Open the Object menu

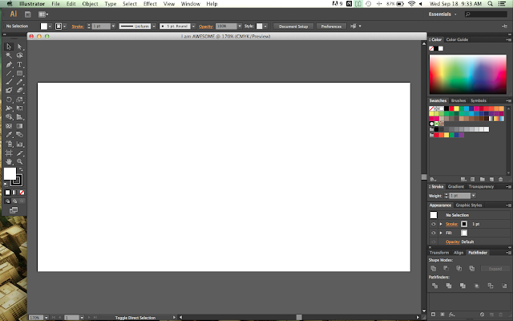click(x=90, y=4)
